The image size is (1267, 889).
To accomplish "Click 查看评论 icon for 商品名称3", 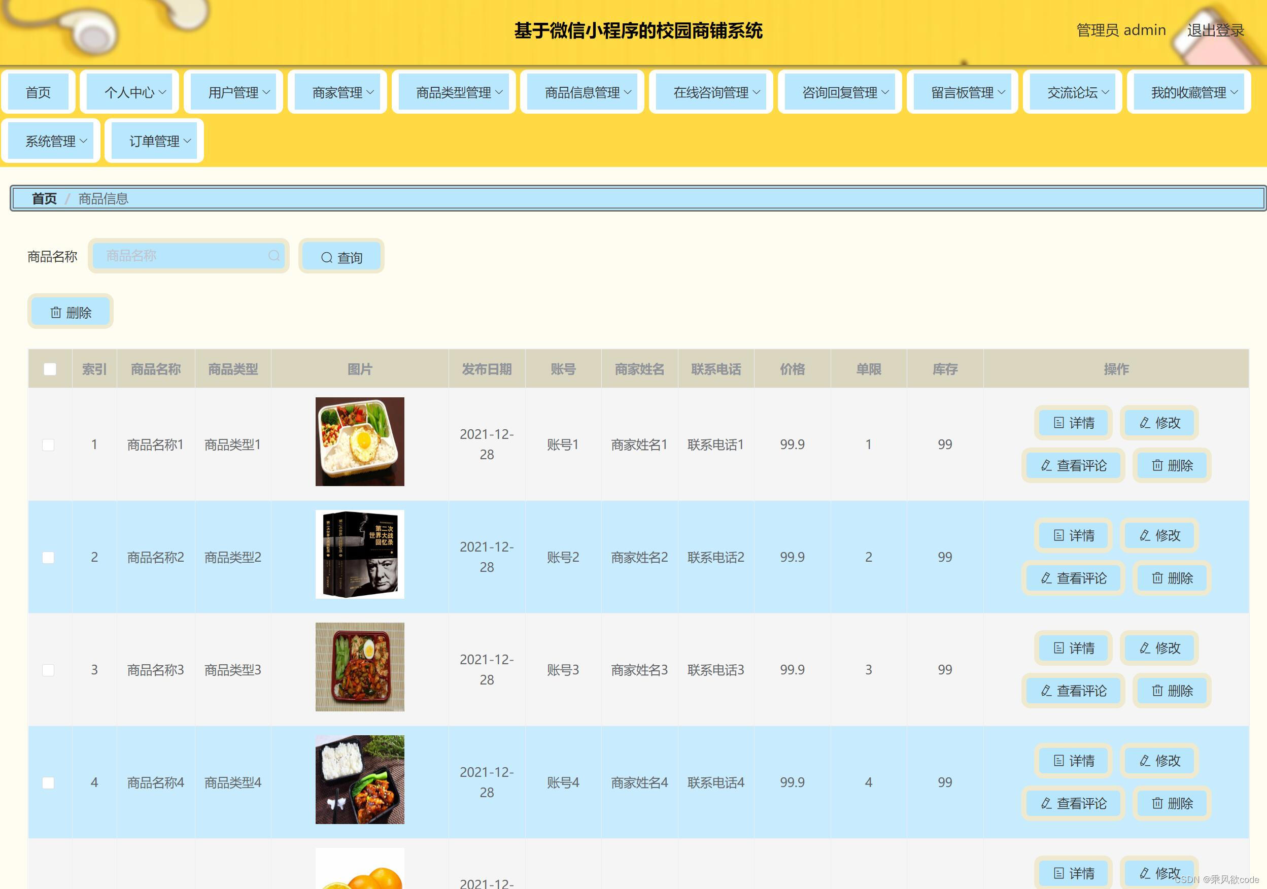I will click(1046, 691).
